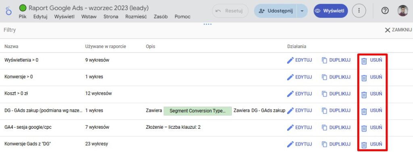The image size is (413, 152).
Task: Click the Segment Conversion Type green chip
Action: coord(198,111)
